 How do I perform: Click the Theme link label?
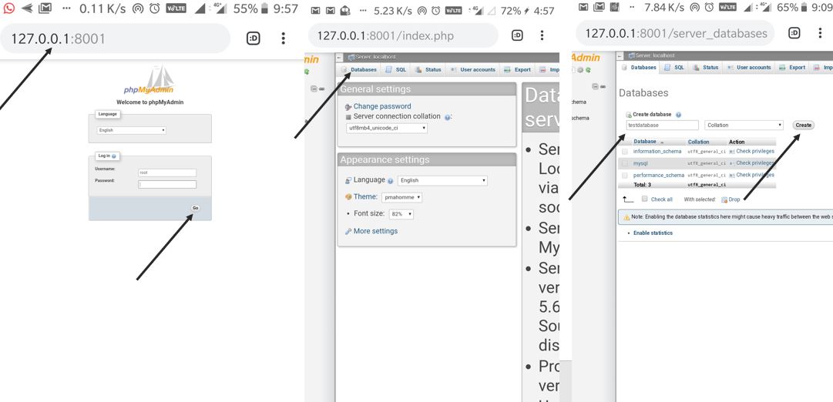tap(365, 196)
